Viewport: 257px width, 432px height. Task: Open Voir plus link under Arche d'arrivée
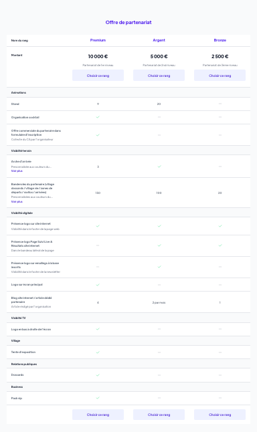pos(17,171)
